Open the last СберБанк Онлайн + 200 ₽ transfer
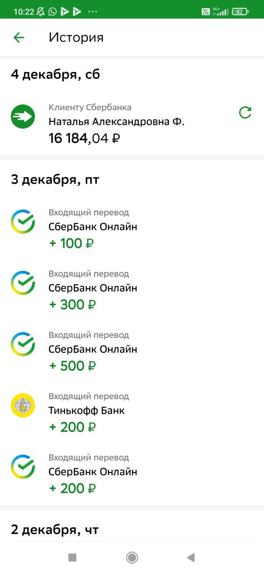Image resolution: width=264 pixels, height=573 pixels. (93, 472)
